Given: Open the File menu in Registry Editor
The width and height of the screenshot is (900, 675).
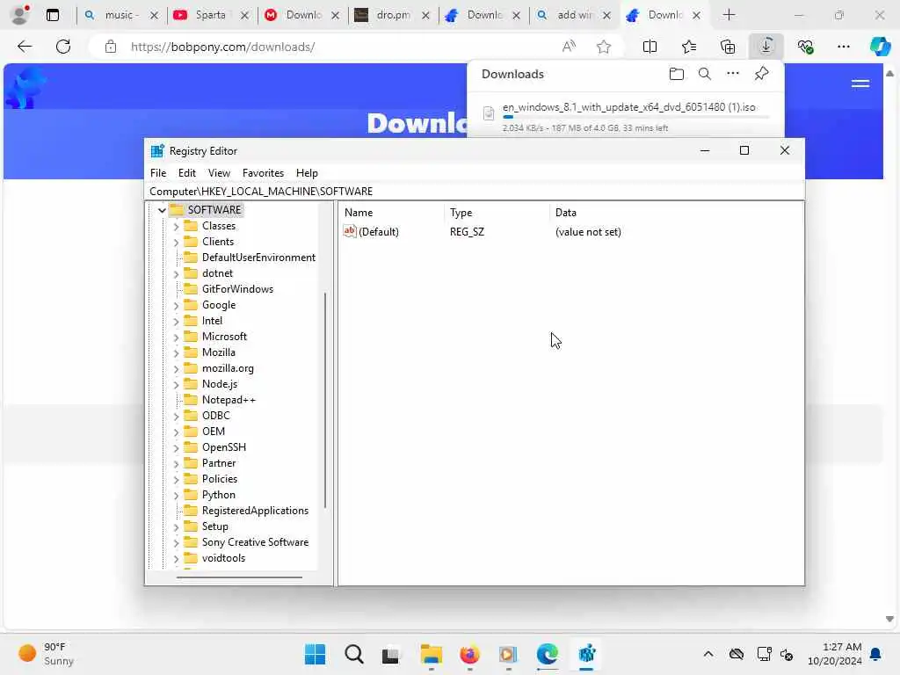Looking at the screenshot, I should coord(158,173).
